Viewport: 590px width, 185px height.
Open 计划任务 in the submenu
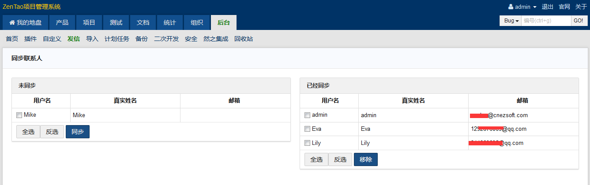click(117, 39)
